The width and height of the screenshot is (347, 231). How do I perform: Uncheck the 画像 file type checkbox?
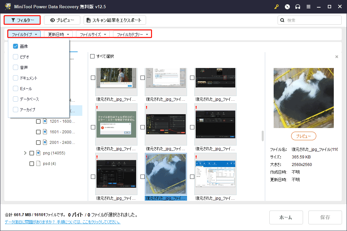(x=16, y=46)
